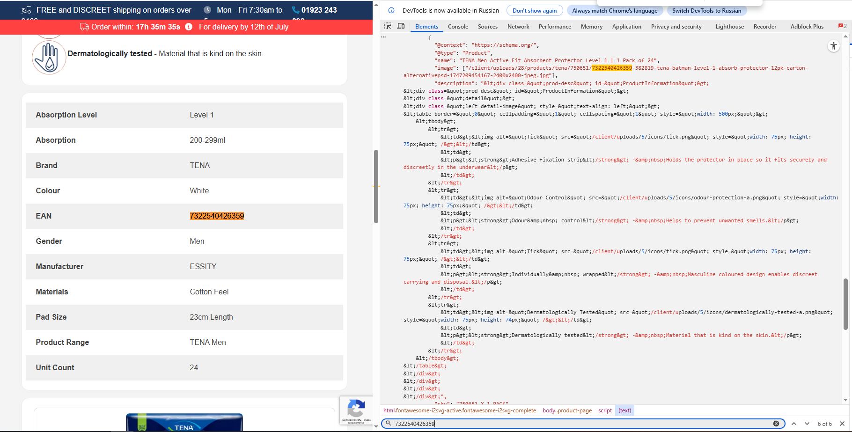This screenshot has height=432, width=852.
Task: Go to previous search result
Action: tap(794, 424)
